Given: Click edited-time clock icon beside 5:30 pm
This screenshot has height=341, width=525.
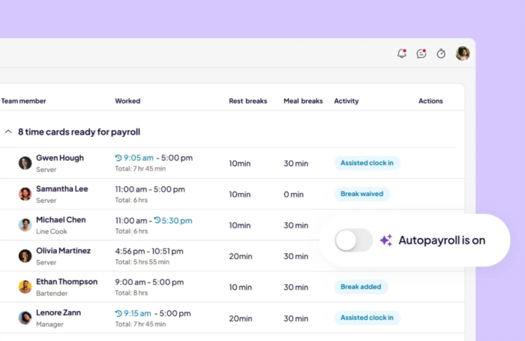Looking at the screenshot, I should 157,220.
